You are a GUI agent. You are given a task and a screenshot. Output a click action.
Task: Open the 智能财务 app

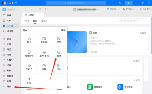[x=125, y=87]
